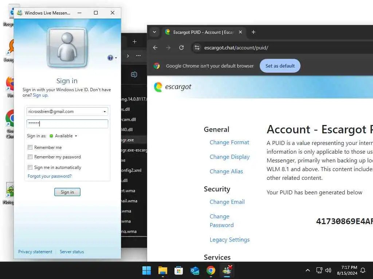This screenshot has width=373, height=279.
Task: Open the network status tray icon
Action: (319, 270)
